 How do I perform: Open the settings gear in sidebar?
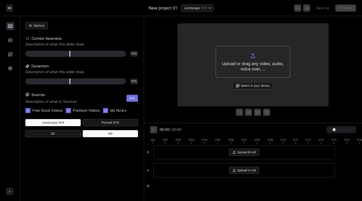click(10, 68)
